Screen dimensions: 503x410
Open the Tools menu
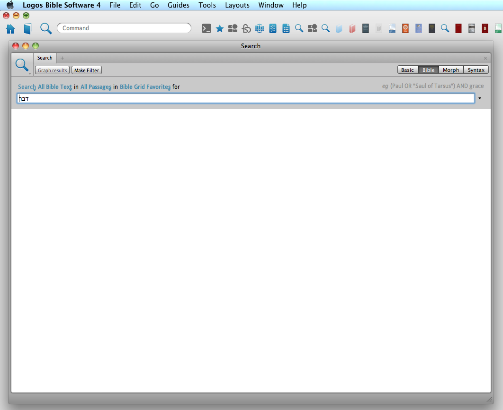pyautogui.click(x=207, y=5)
